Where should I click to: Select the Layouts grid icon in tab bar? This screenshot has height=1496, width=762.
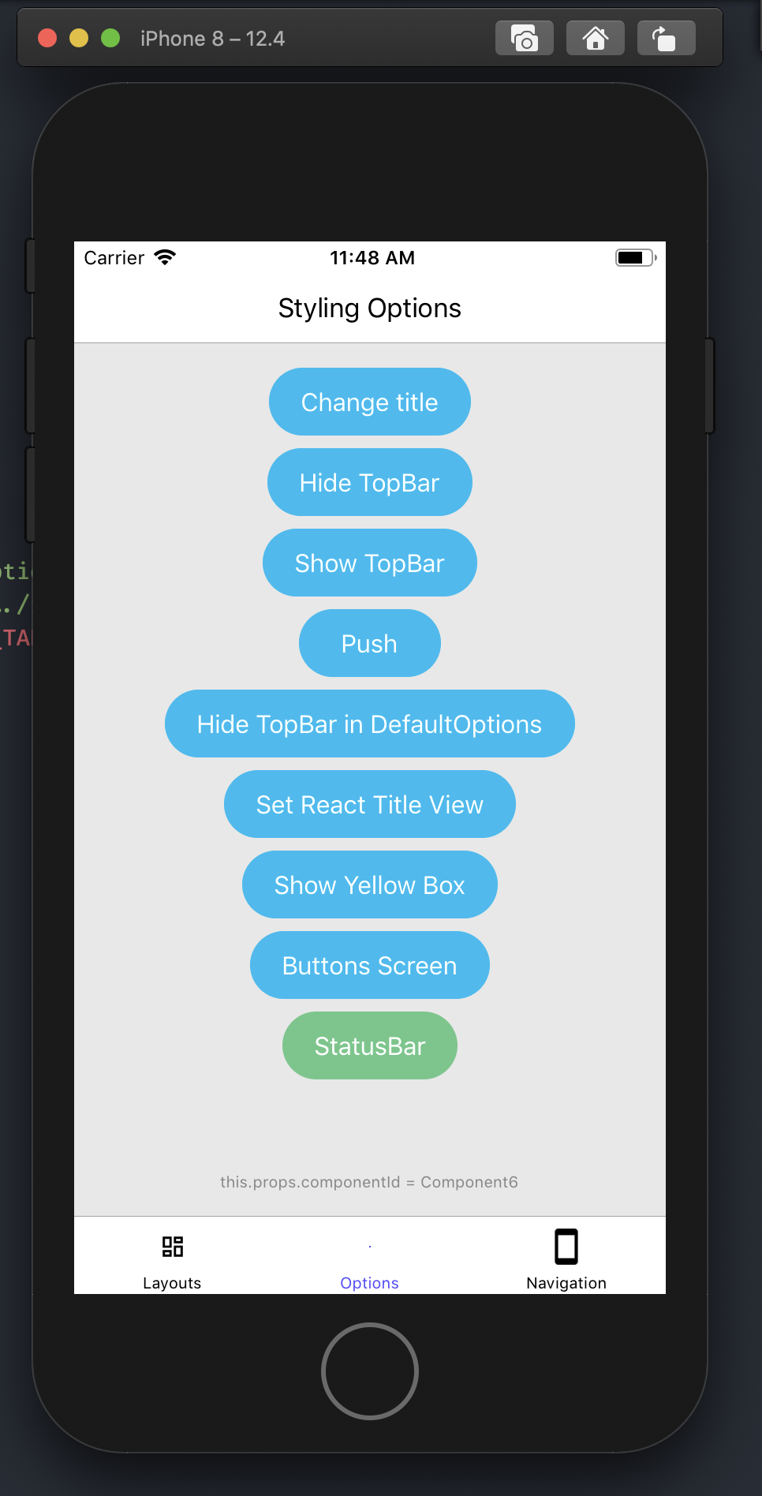(172, 1255)
